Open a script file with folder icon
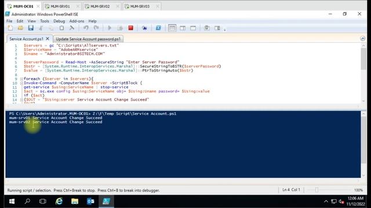The width and height of the screenshot is (371, 208). 21,28
